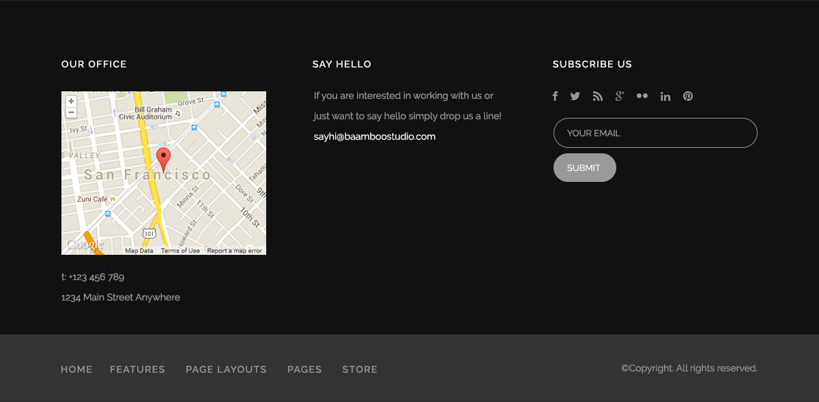This screenshot has height=402, width=819.
Task: Open the Pinterest icon
Action: pyautogui.click(x=688, y=96)
